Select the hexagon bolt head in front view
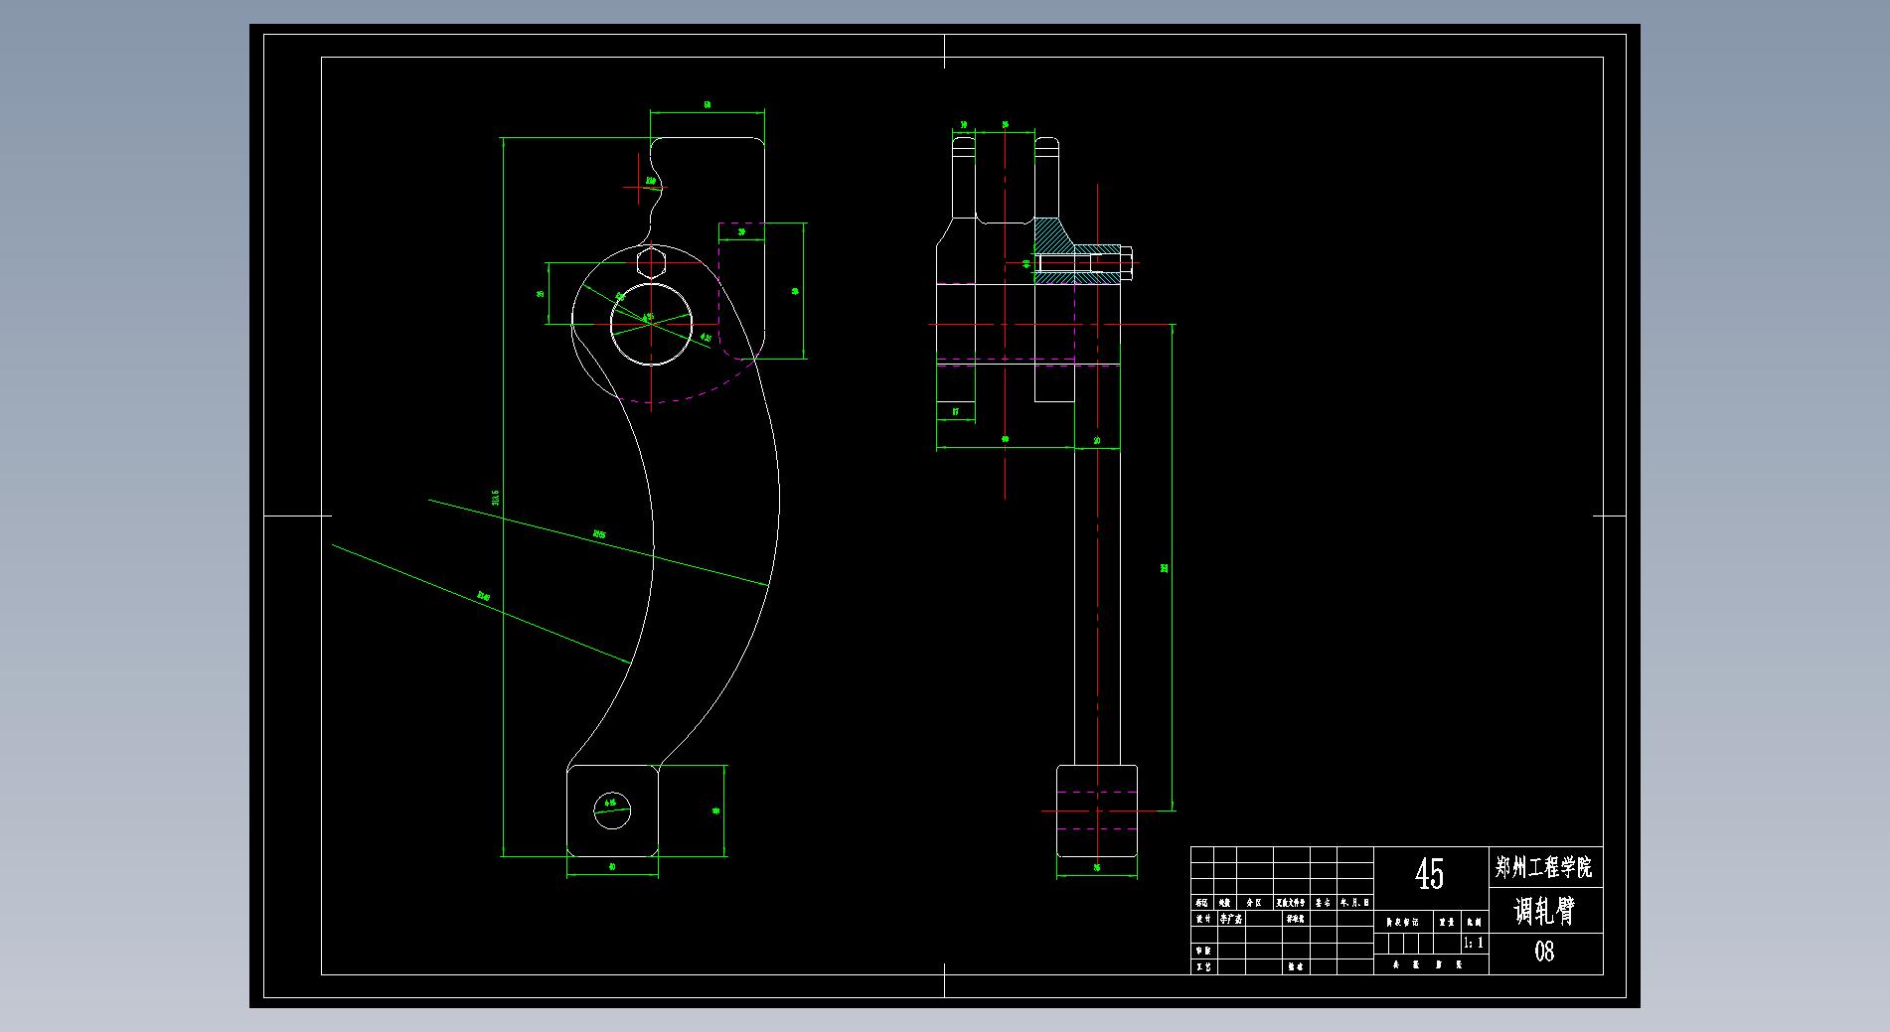The image size is (1890, 1032). click(x=650, y=263)
